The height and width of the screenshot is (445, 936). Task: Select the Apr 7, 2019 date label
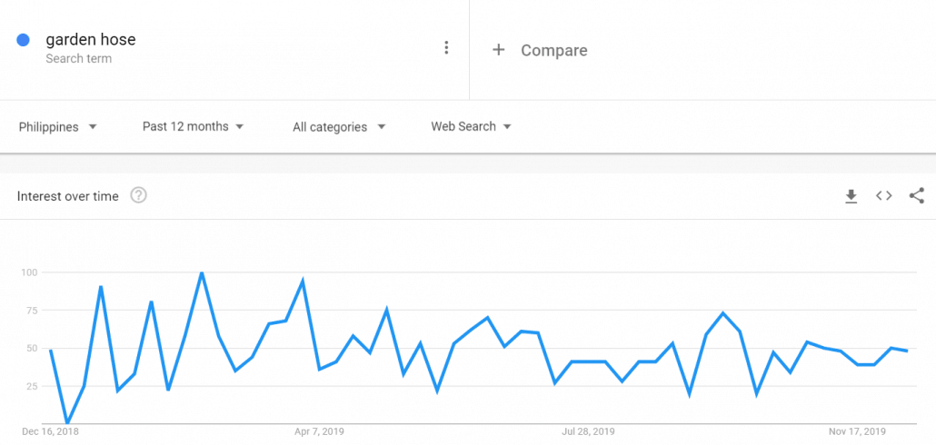[x=320, y=431]
